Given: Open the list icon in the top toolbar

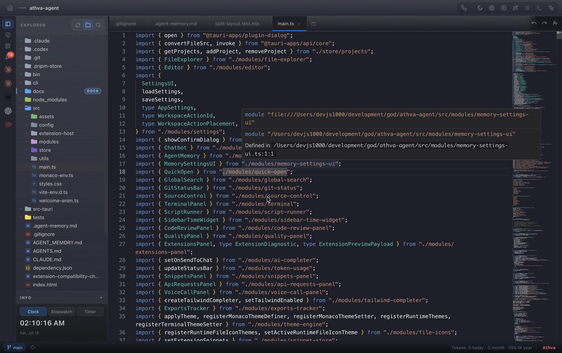Looking at the screenshot, I should (527, 8).
